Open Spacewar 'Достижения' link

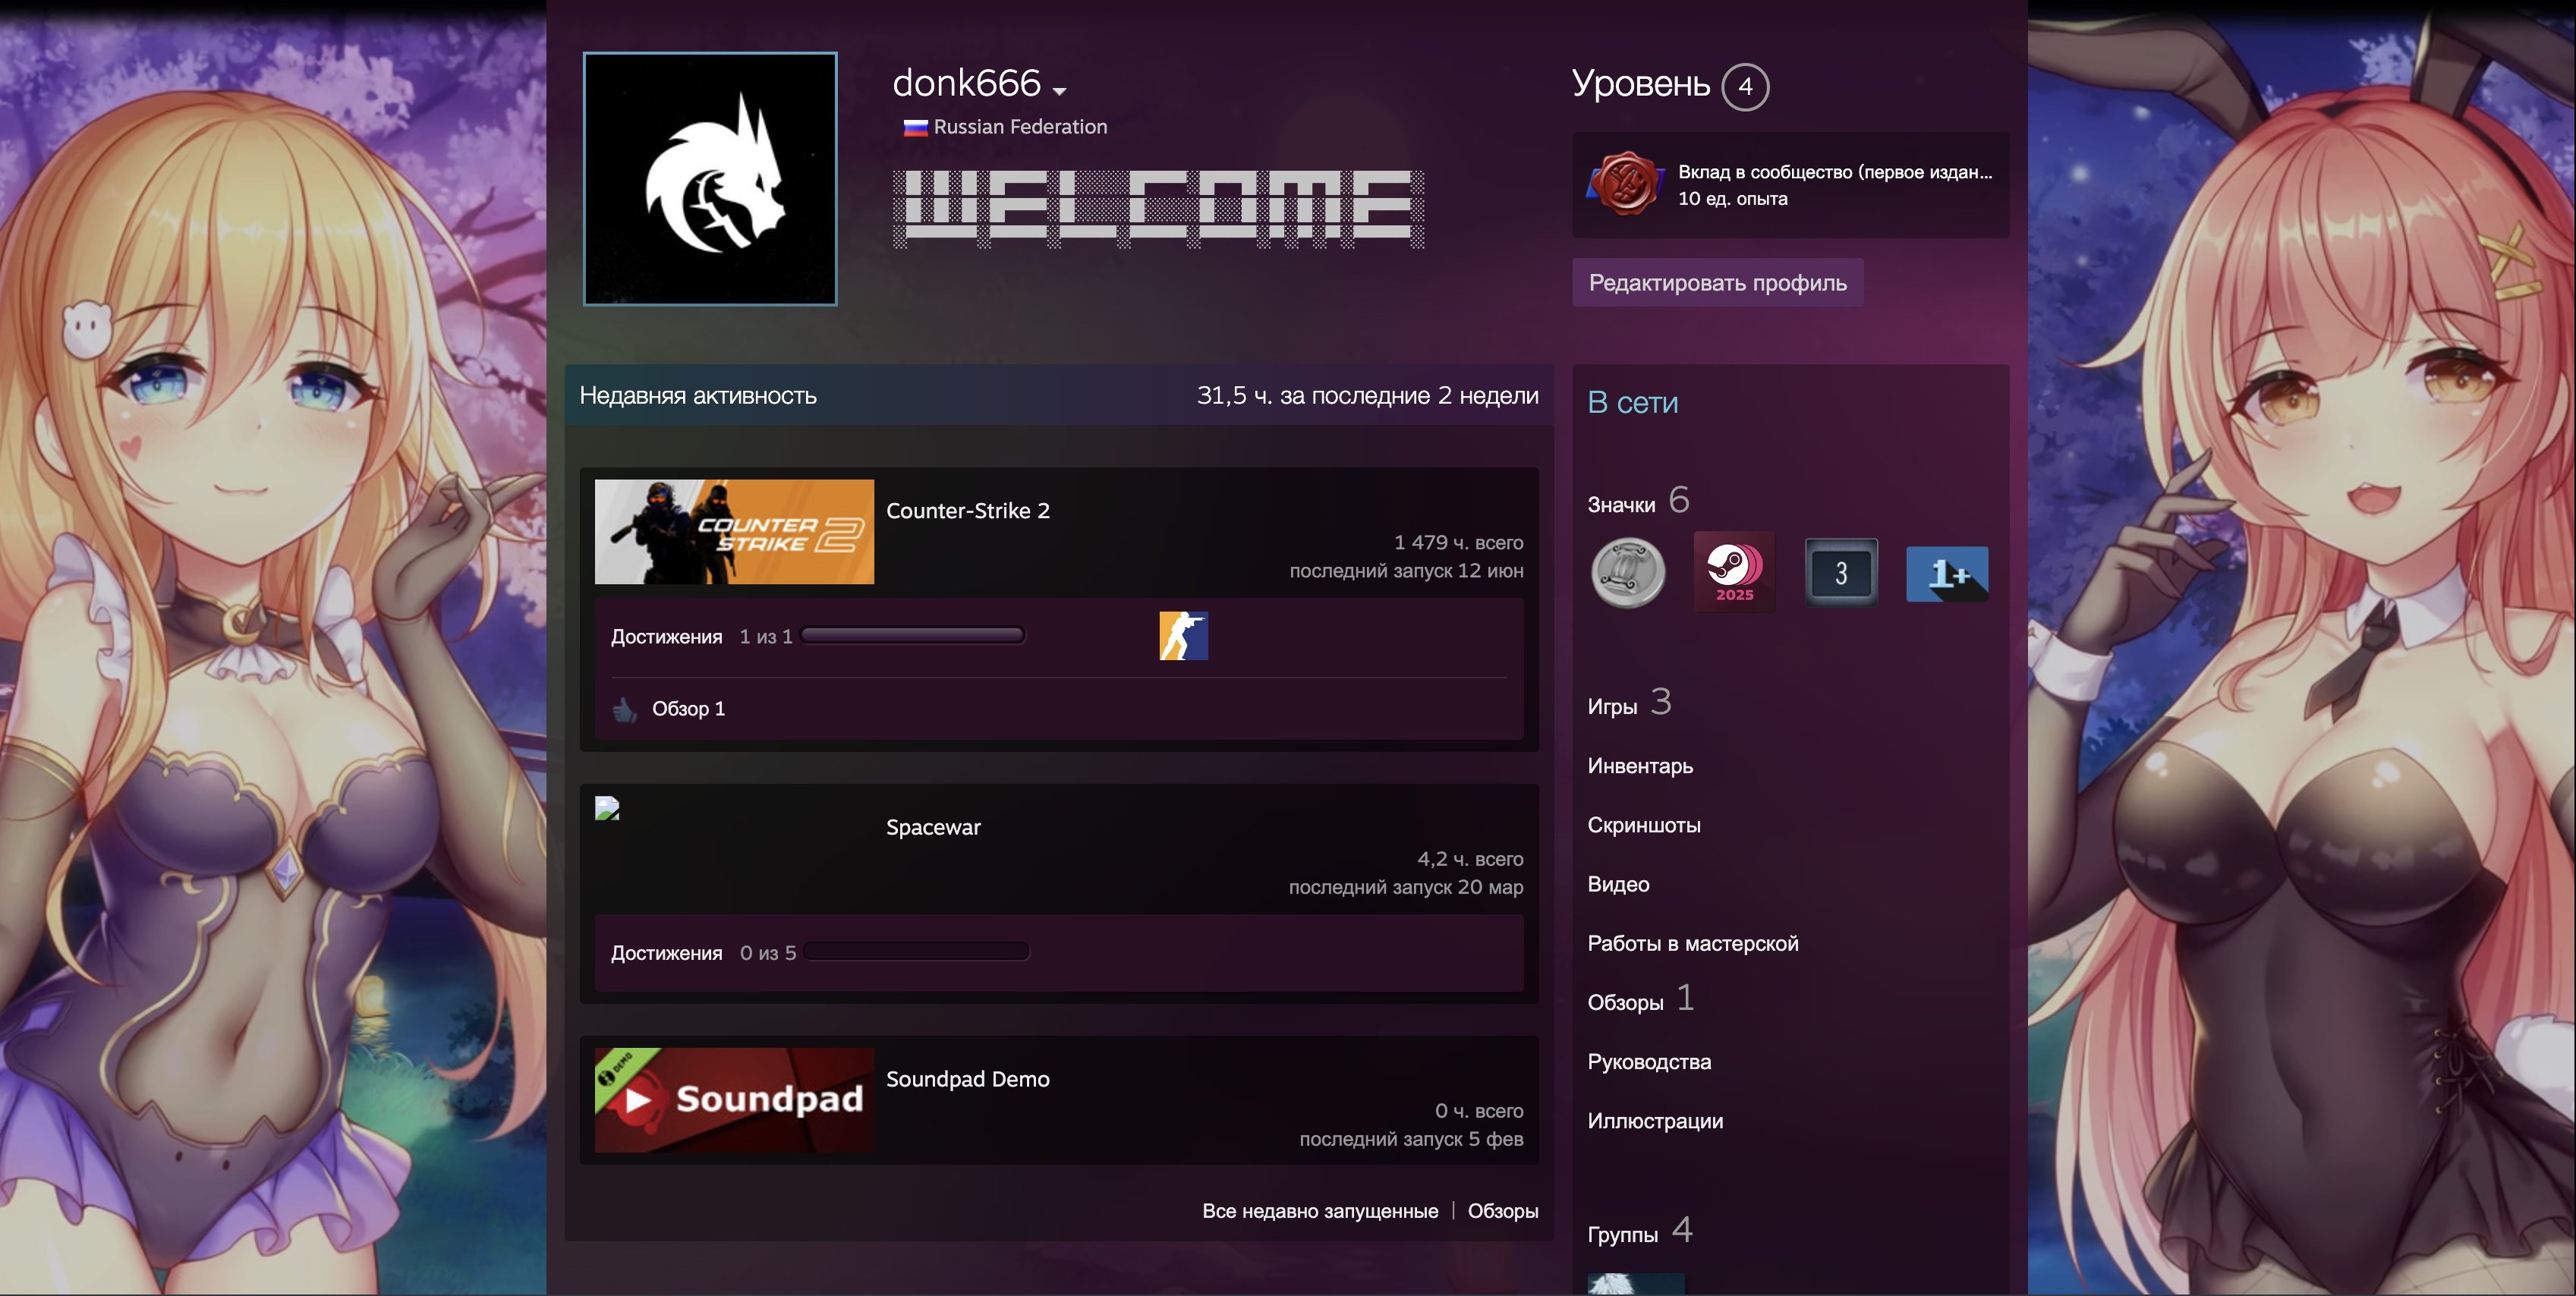coord(667,953)
